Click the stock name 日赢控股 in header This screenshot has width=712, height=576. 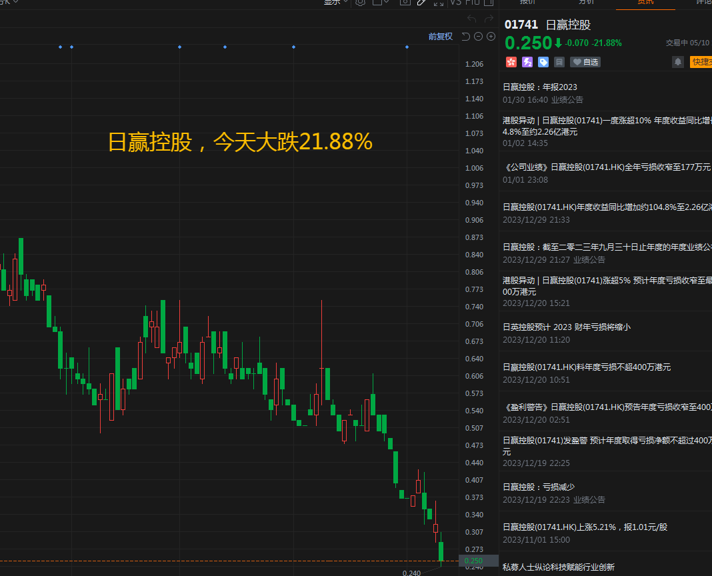pos(568,25)
